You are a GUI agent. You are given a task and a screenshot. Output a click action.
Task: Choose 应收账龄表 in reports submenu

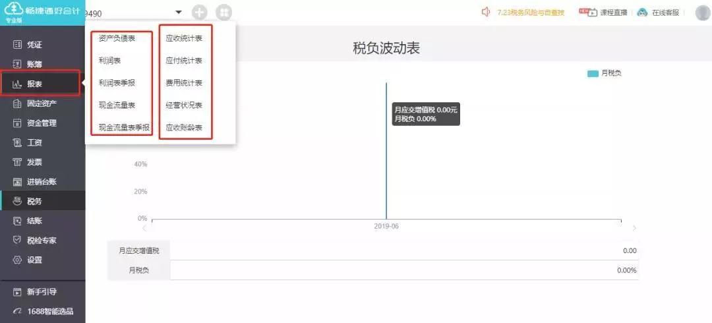pyautogui.click(x=184, y=128)
